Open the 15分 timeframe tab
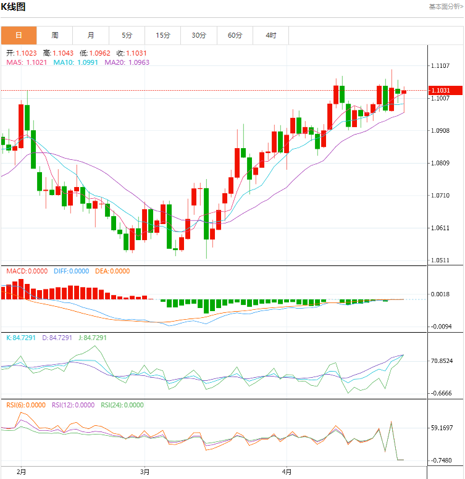This screenshot has height=479, width=465. click(163, 35)
